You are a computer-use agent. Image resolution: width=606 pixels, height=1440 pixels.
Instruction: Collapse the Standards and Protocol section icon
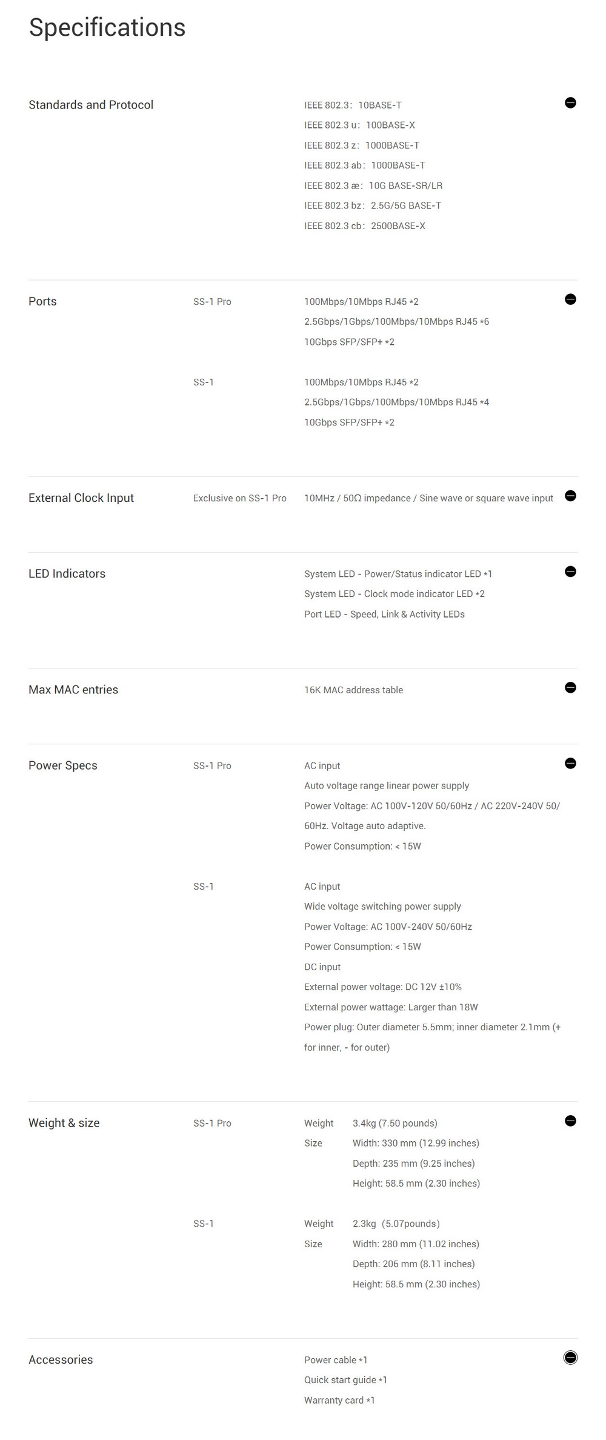click(570, 103)
